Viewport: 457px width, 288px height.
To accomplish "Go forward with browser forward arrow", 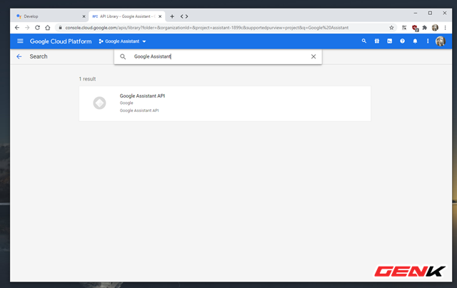I will [27, 28].
